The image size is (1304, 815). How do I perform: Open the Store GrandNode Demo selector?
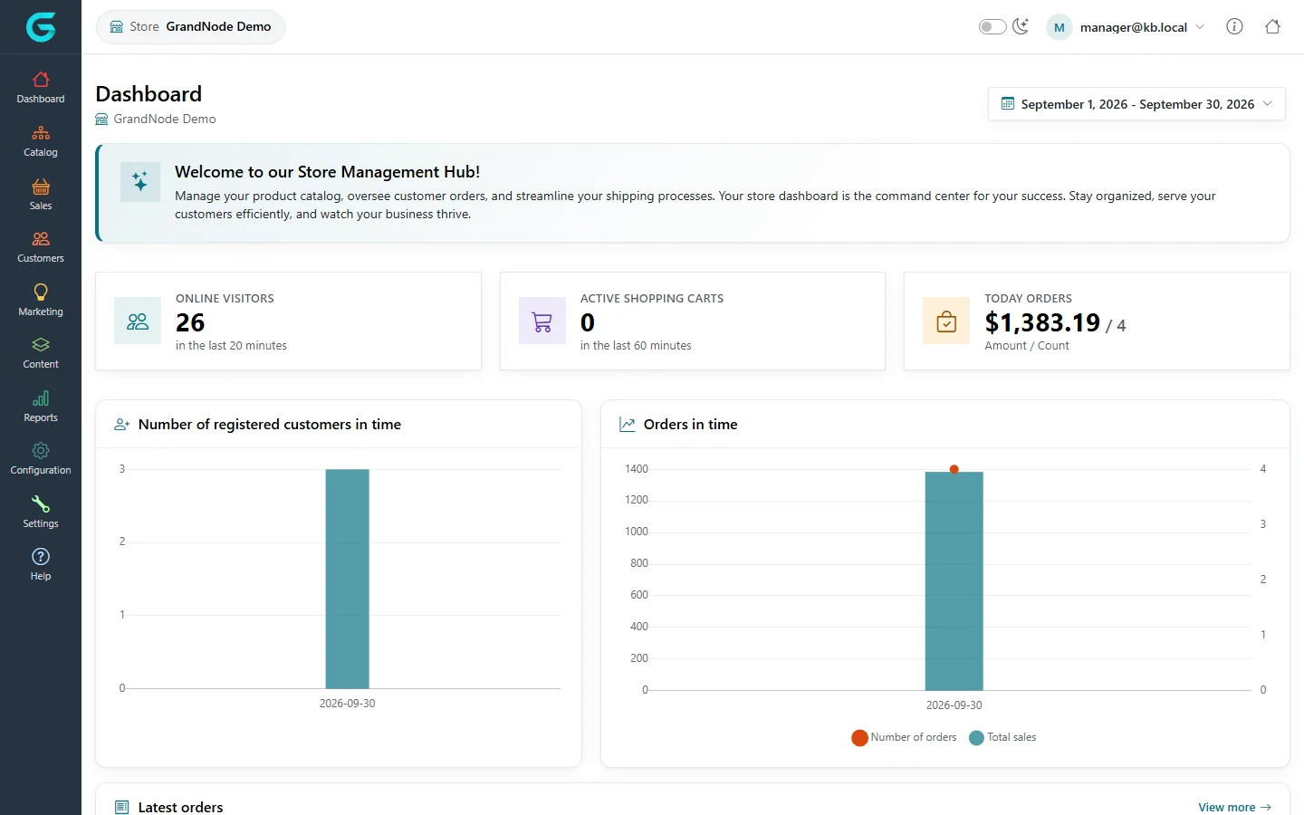(x=190, y=27)
